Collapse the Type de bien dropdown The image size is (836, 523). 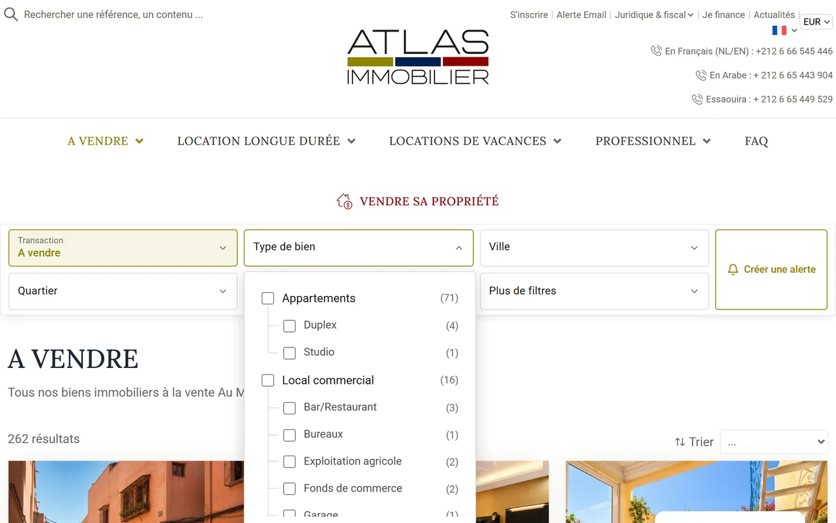click(x=359, y=248)
